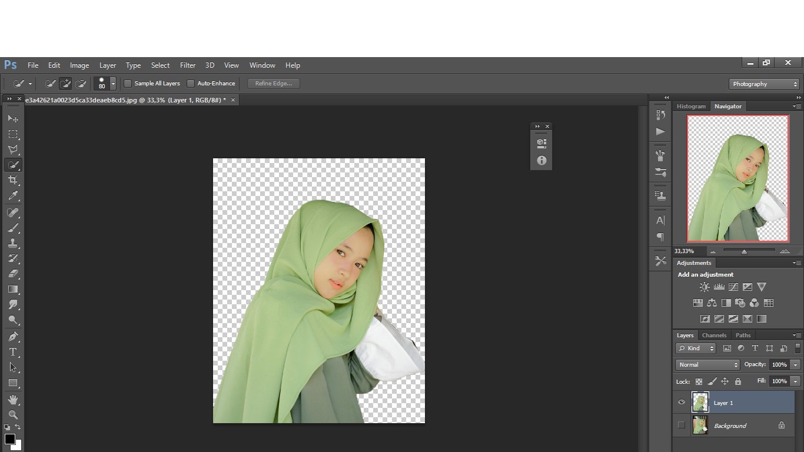Select the Quick Selection tool in toolbox
This screenshot has height=452, width=804.
13,165
